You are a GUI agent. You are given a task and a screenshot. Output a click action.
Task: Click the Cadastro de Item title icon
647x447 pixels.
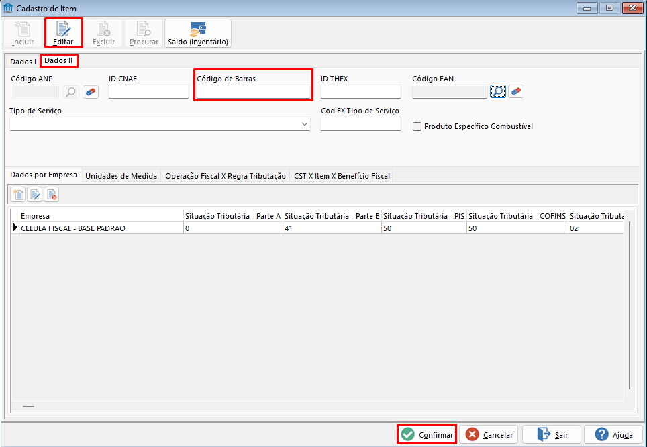pos(7,8)
